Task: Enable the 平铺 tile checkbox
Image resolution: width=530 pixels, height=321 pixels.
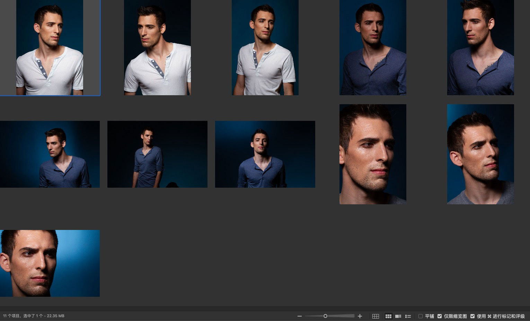Action: [x=421, y=316]
